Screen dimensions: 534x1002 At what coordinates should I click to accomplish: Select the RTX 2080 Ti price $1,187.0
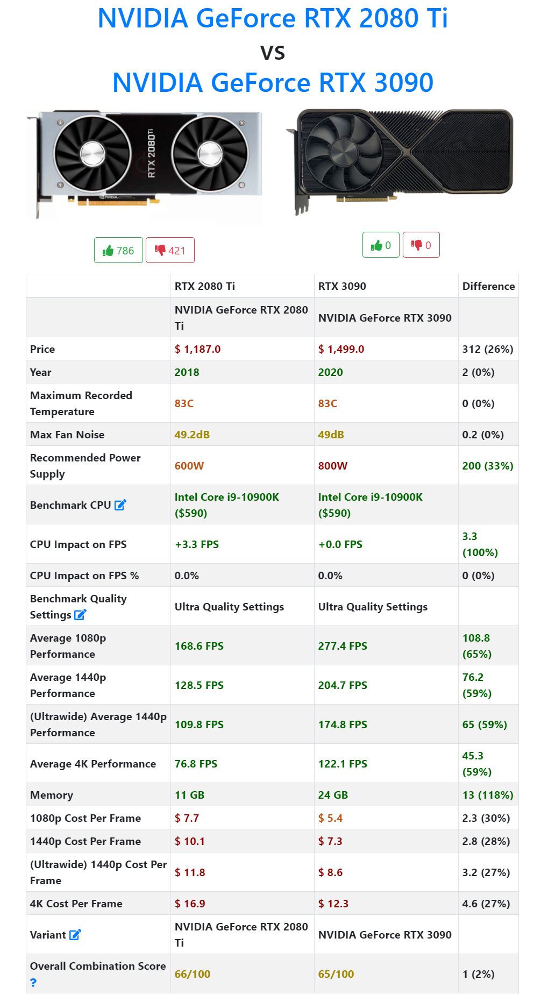197,349
